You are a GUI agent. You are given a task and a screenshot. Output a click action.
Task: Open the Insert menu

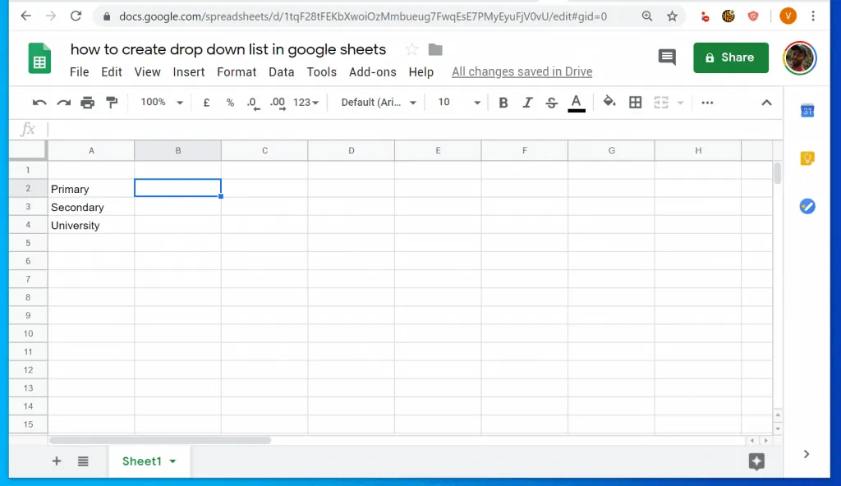click(189, 71)
